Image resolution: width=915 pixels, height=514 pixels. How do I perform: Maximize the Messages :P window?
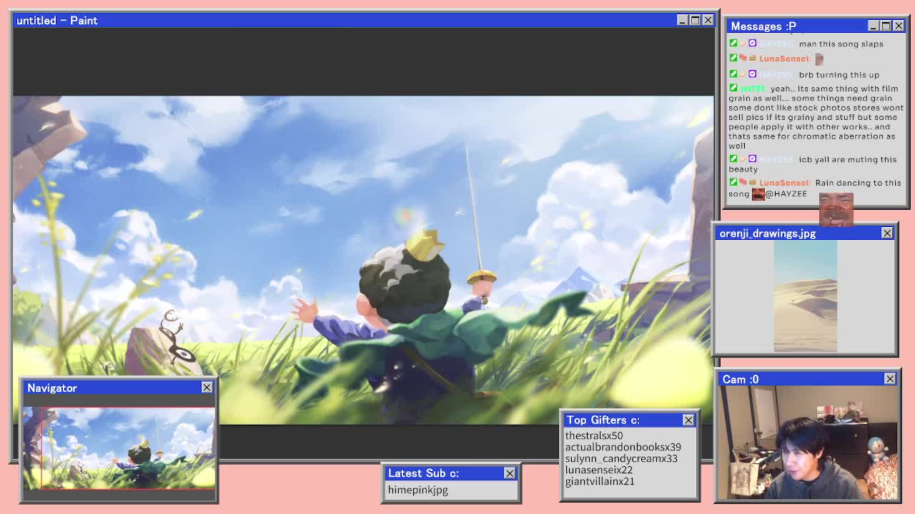click(886, 26)
